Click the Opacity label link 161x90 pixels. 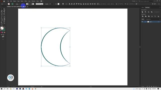47,4
